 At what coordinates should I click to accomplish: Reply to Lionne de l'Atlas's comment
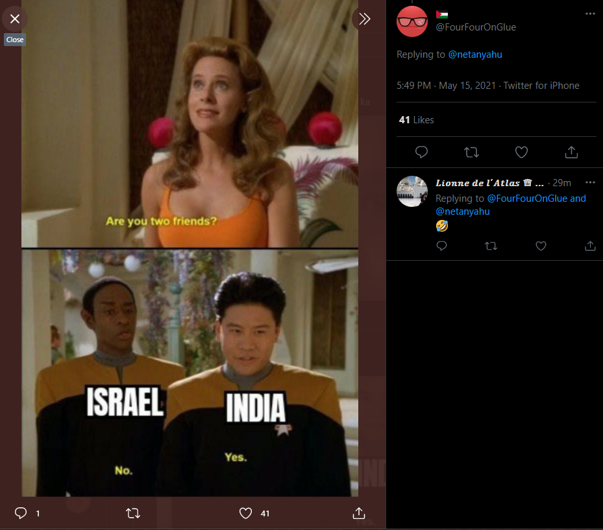(x=441, y=246)
